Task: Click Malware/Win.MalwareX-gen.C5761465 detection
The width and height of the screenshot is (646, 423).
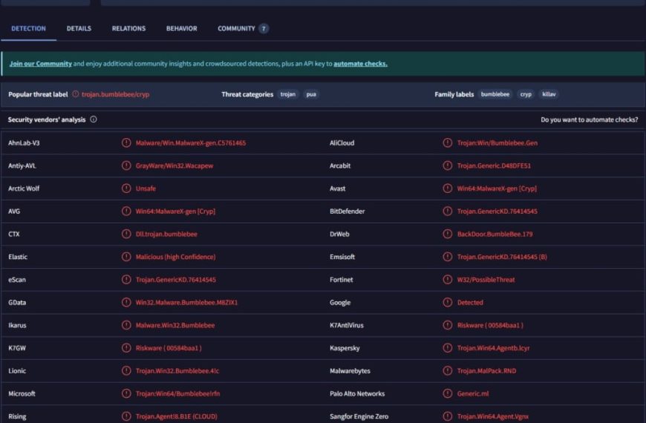Action: (x=191, y=143)
